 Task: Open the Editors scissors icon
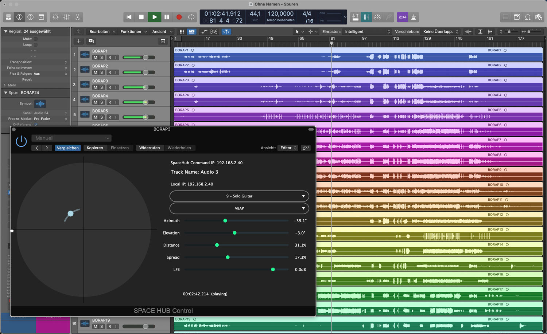(x=77, y=17)
